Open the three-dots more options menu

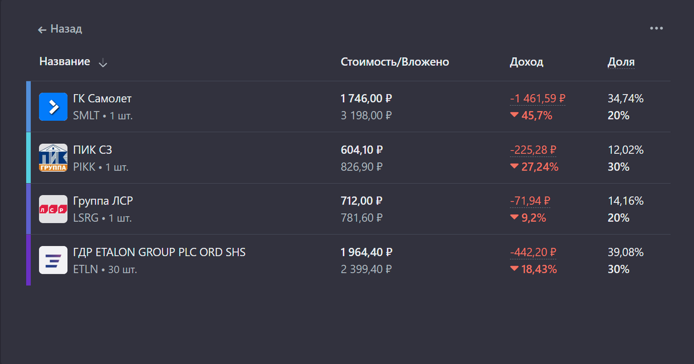click(656, 28)
